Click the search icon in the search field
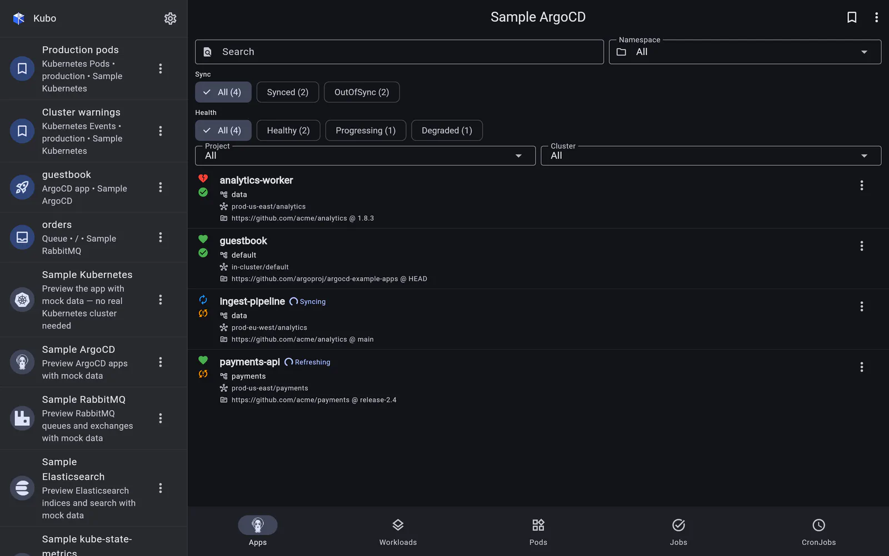 pos(207,52)
